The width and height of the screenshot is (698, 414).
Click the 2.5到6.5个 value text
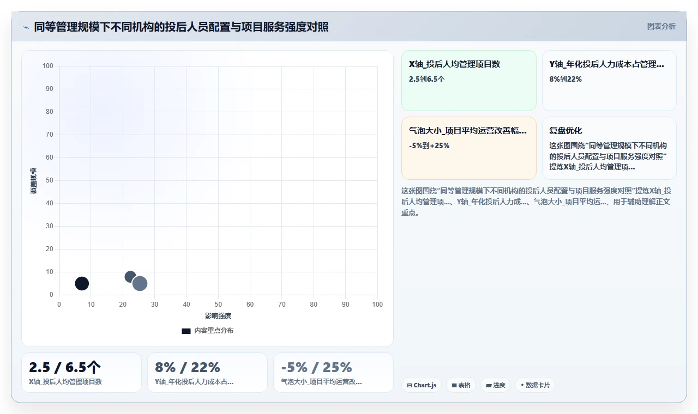(427, 79)
